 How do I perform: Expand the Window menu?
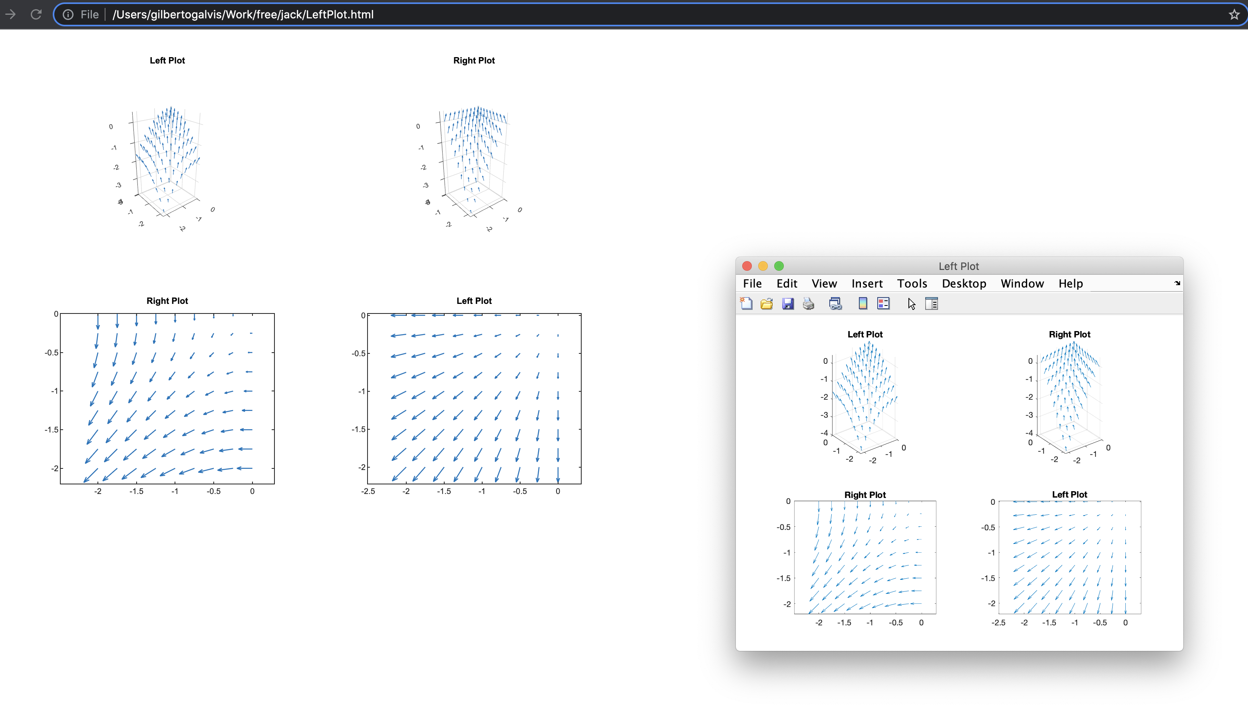coord(1022,283)
